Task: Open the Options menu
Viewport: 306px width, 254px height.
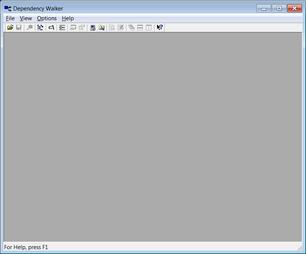Action: click(47, 18)
